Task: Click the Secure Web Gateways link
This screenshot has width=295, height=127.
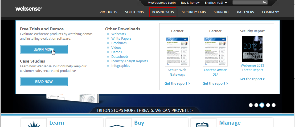Action: point(177,72)
